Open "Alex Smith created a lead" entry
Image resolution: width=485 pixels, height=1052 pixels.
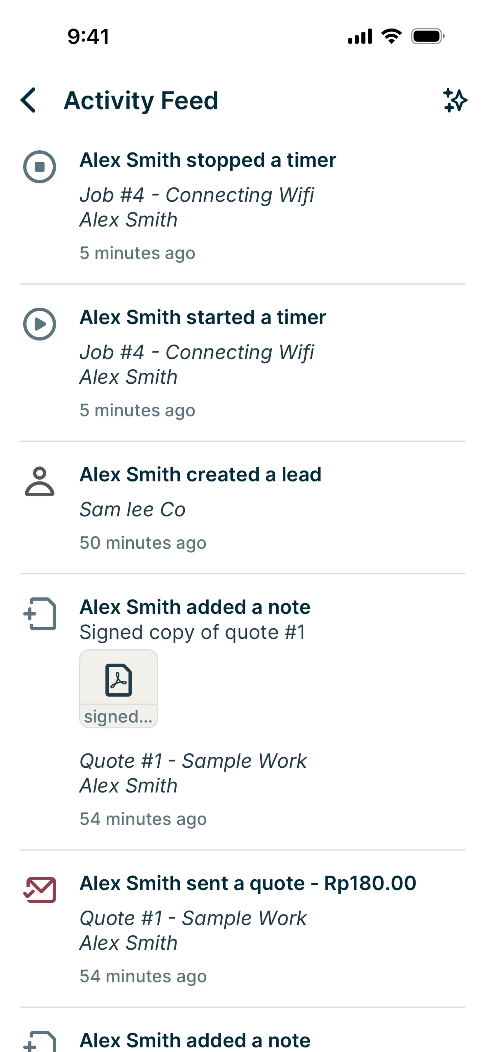coord(200,474)
